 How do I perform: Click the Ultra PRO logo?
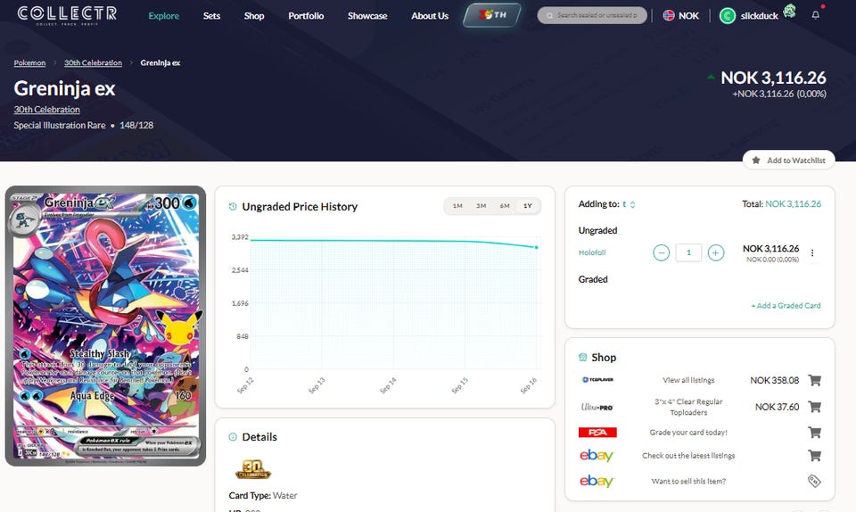(x=597, y=407)
